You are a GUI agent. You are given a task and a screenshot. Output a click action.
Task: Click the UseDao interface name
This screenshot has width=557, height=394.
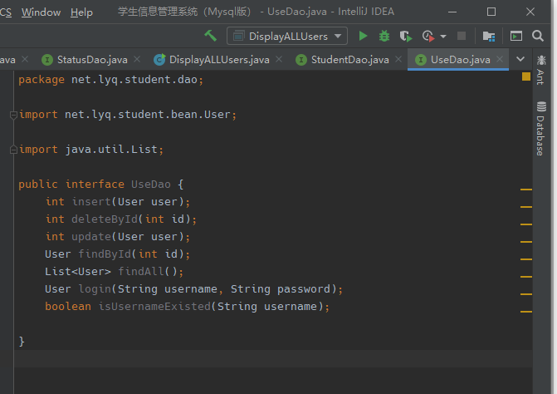151,185
